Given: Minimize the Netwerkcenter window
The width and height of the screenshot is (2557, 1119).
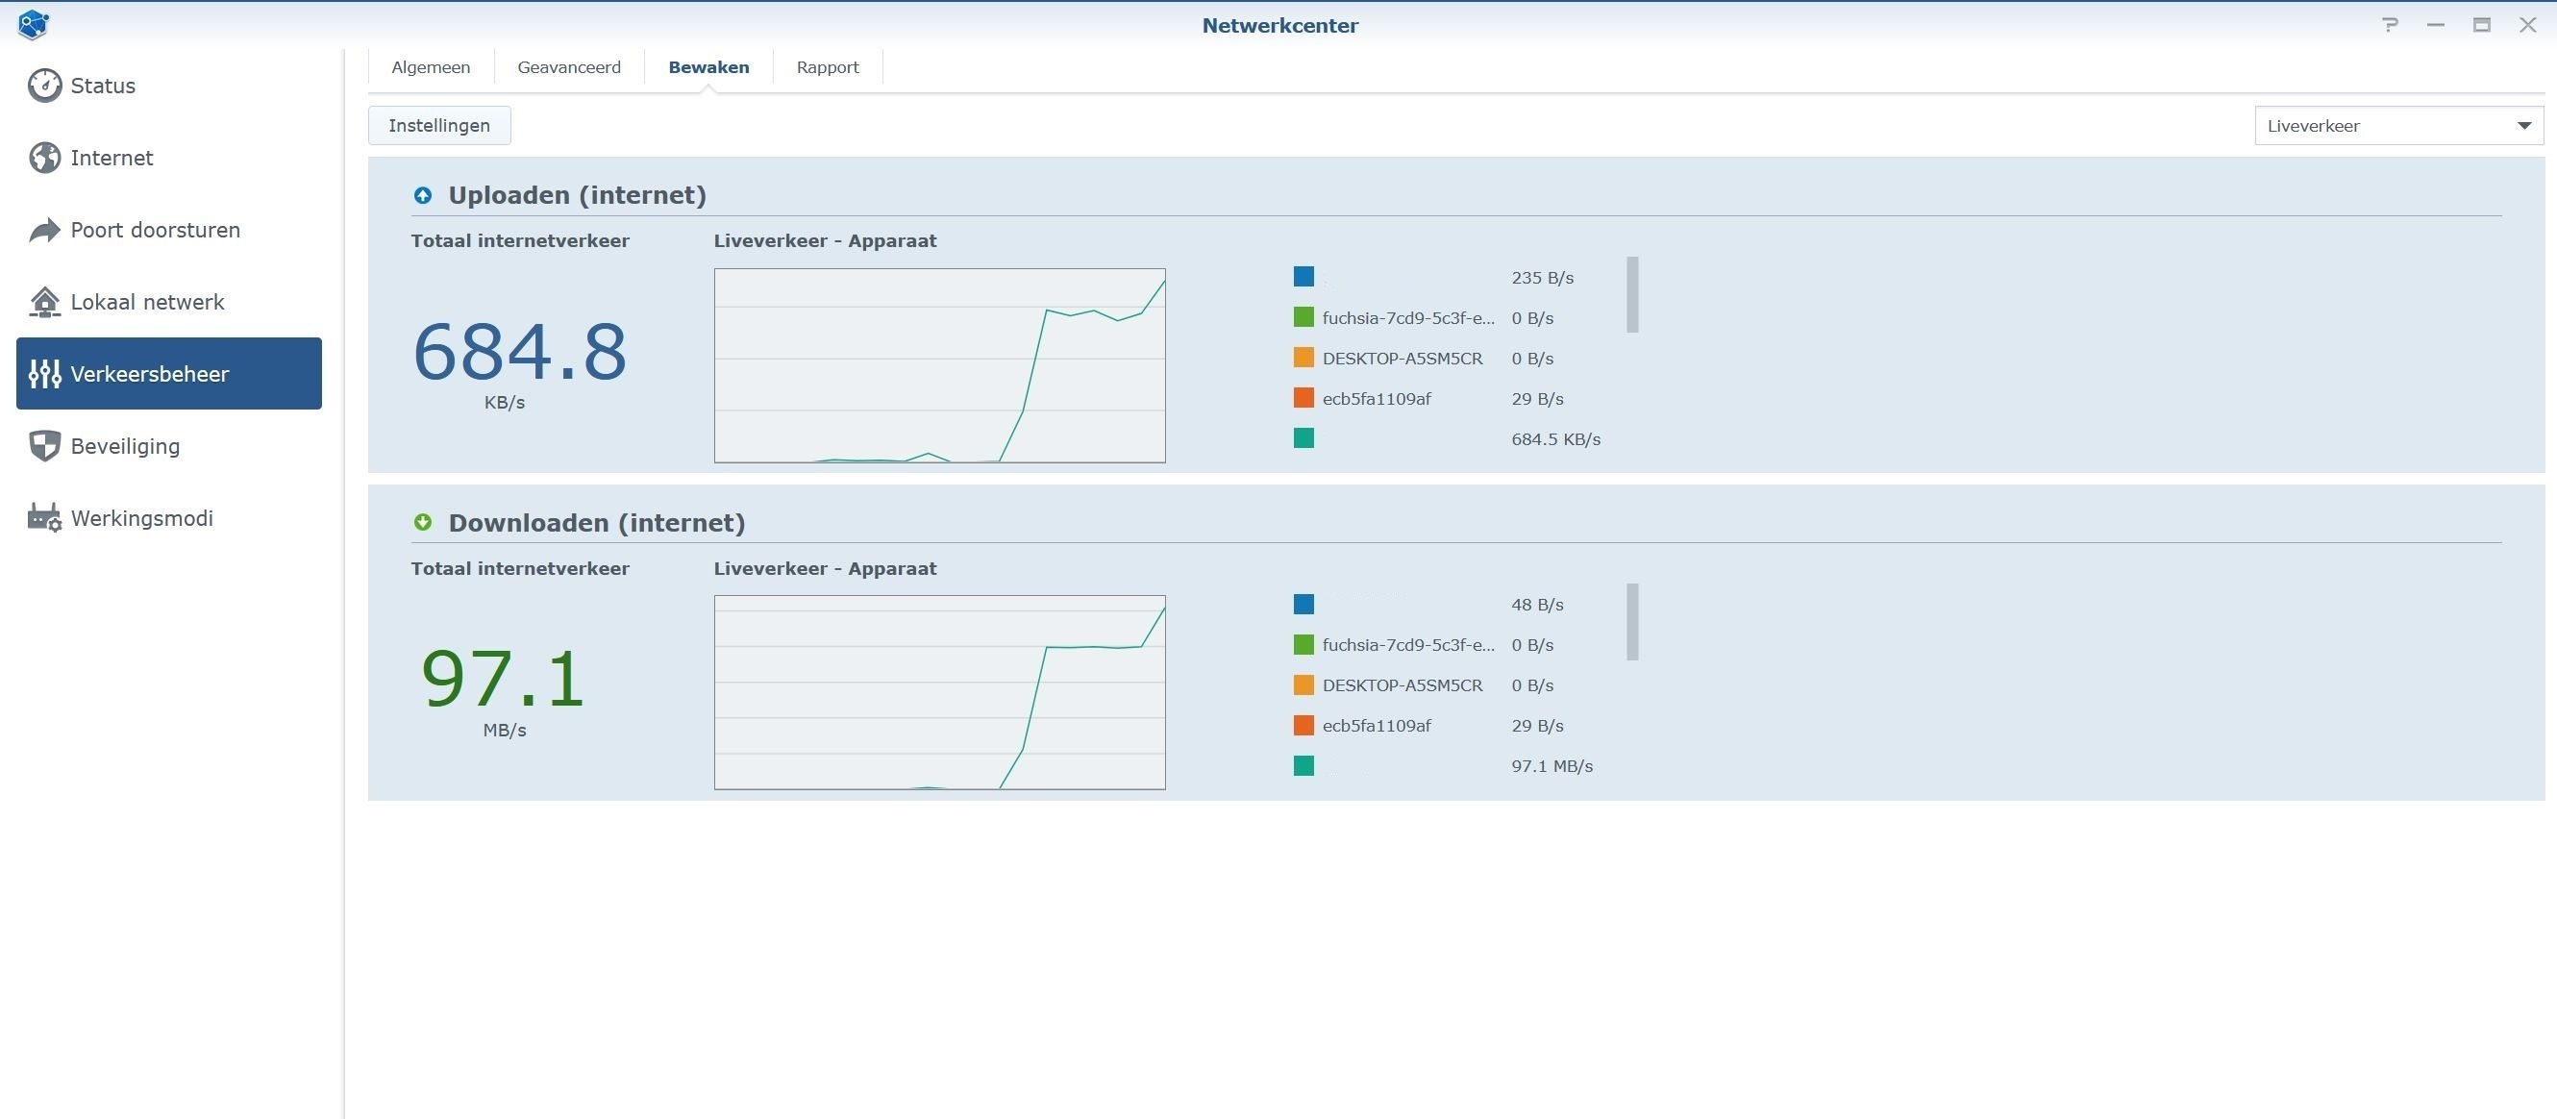Looking at the screenshot, I should pyautogui.click(x=2436, y=25).
